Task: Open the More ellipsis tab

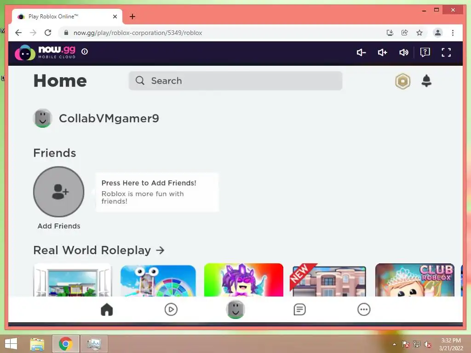Action: [364, 309]
